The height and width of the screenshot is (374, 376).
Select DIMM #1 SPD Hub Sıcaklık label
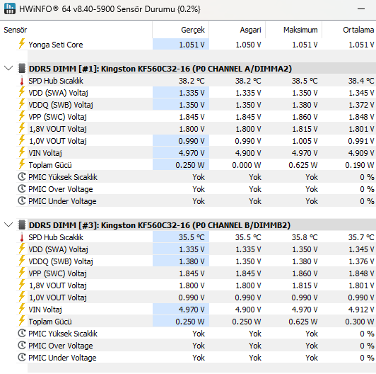(56, 81)
